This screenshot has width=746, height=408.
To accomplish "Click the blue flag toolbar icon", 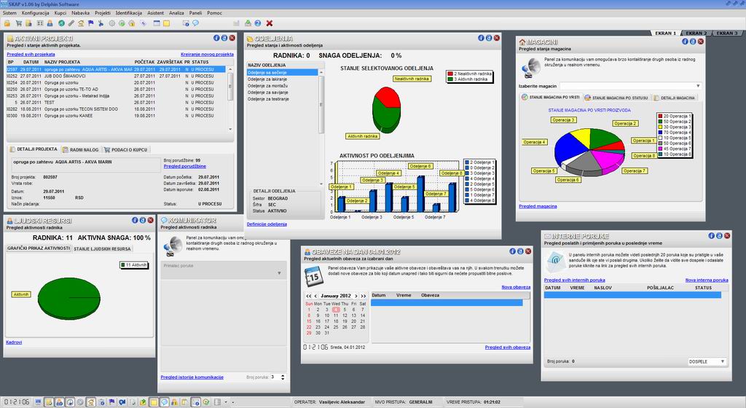I will coord(90,23).
